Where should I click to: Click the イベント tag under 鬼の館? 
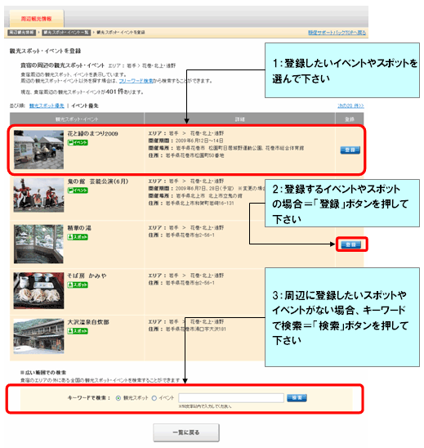[x=78, y=190]
